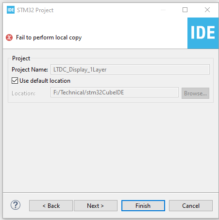Click the small IDE icon in the title bar
219x220 pixels.
click(x=11, y=10)
